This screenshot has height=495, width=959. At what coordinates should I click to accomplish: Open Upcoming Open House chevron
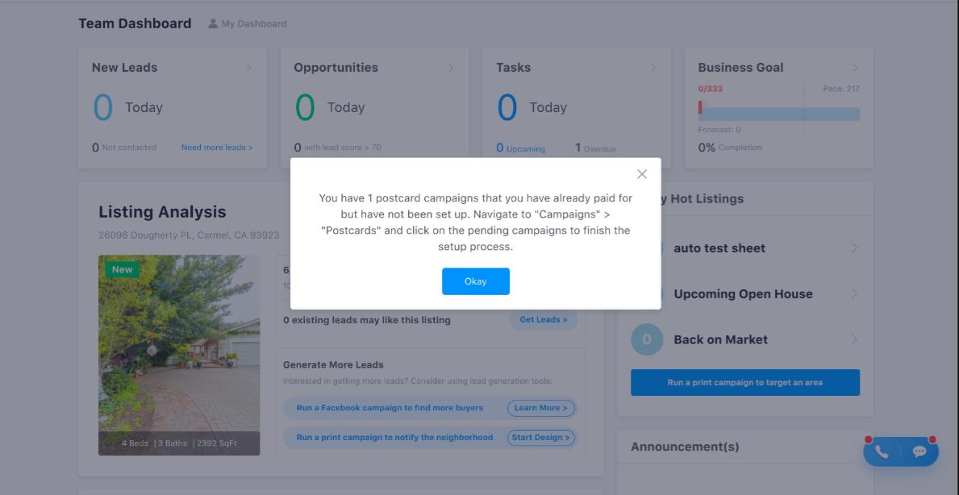point(854,294)
